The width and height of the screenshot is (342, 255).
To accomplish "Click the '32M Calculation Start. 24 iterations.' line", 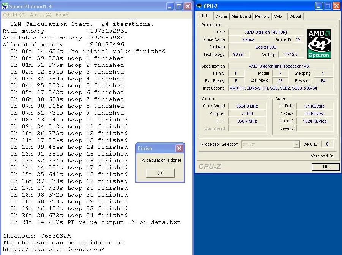I will tap(82, 24).
